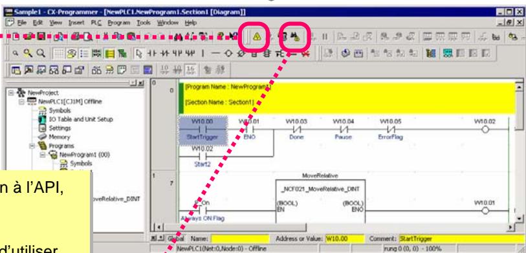Click the New document toolbar icon
Screen dimensions: 526x253
16,37
